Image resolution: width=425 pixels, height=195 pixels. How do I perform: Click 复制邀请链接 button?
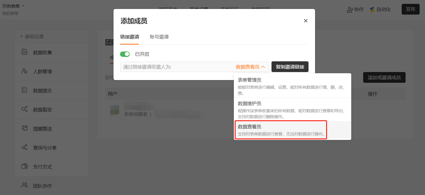[290, 67]
